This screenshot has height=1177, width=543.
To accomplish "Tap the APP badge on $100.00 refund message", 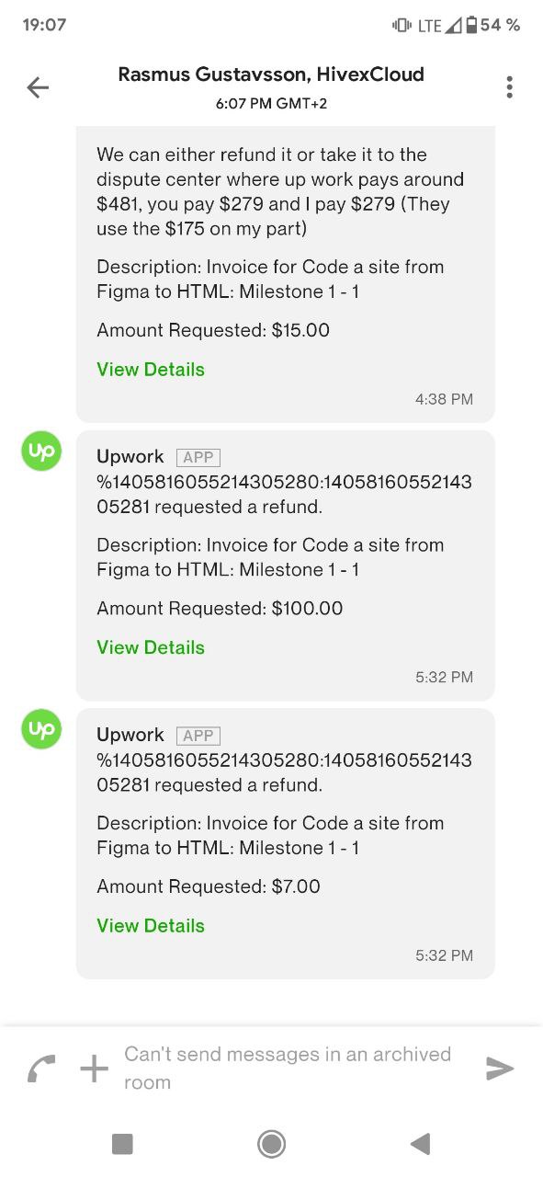I will point(198,457).
